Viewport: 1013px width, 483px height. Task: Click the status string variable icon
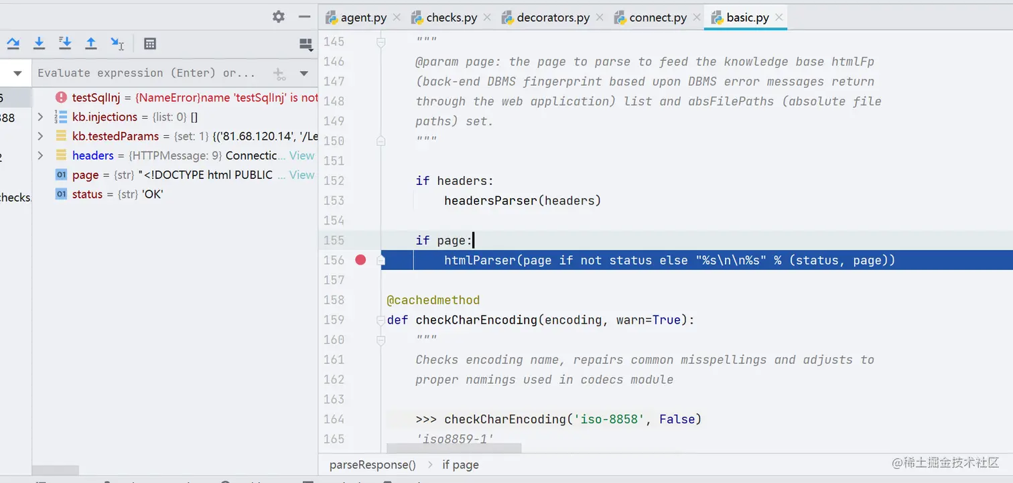point(61,194)
